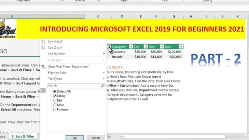This screenshot has width=249, height=140.
Task: Select column F header
Action: (x=156, y=16)
